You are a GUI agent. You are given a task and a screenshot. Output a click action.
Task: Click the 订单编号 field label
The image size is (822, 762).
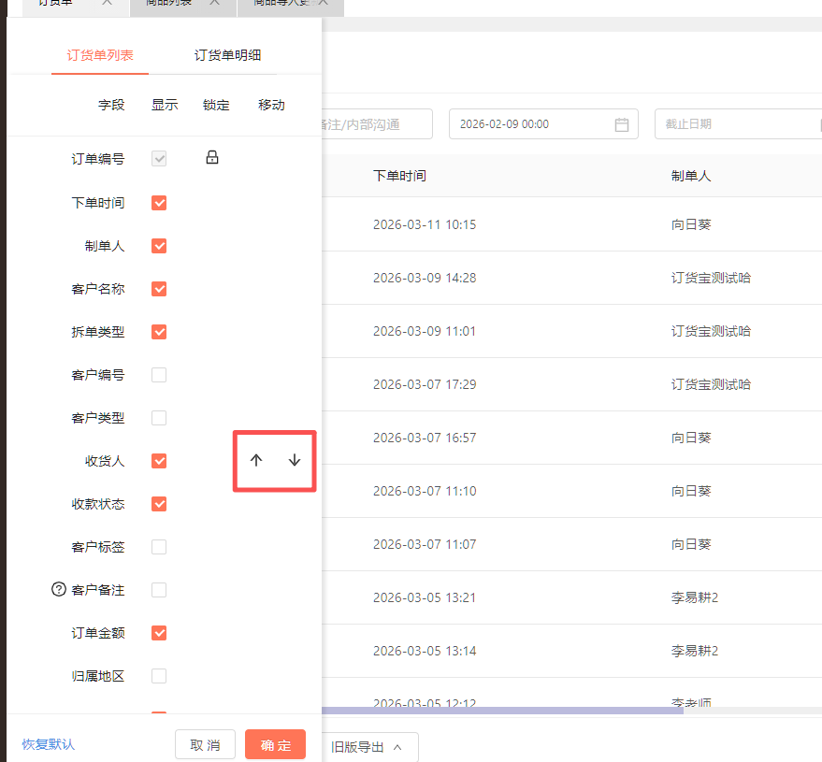coord(98,159)
